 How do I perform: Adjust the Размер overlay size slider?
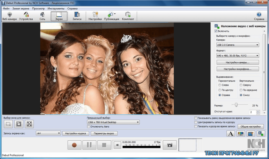(236, 105)
